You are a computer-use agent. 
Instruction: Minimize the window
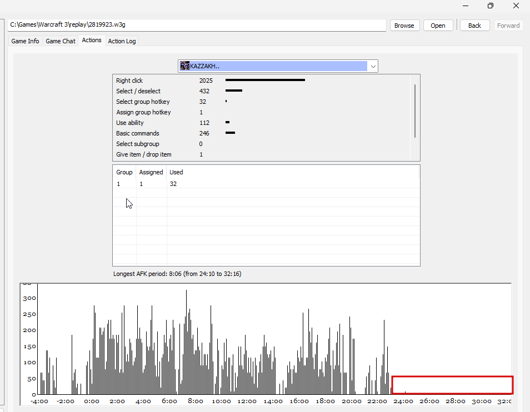466,6
